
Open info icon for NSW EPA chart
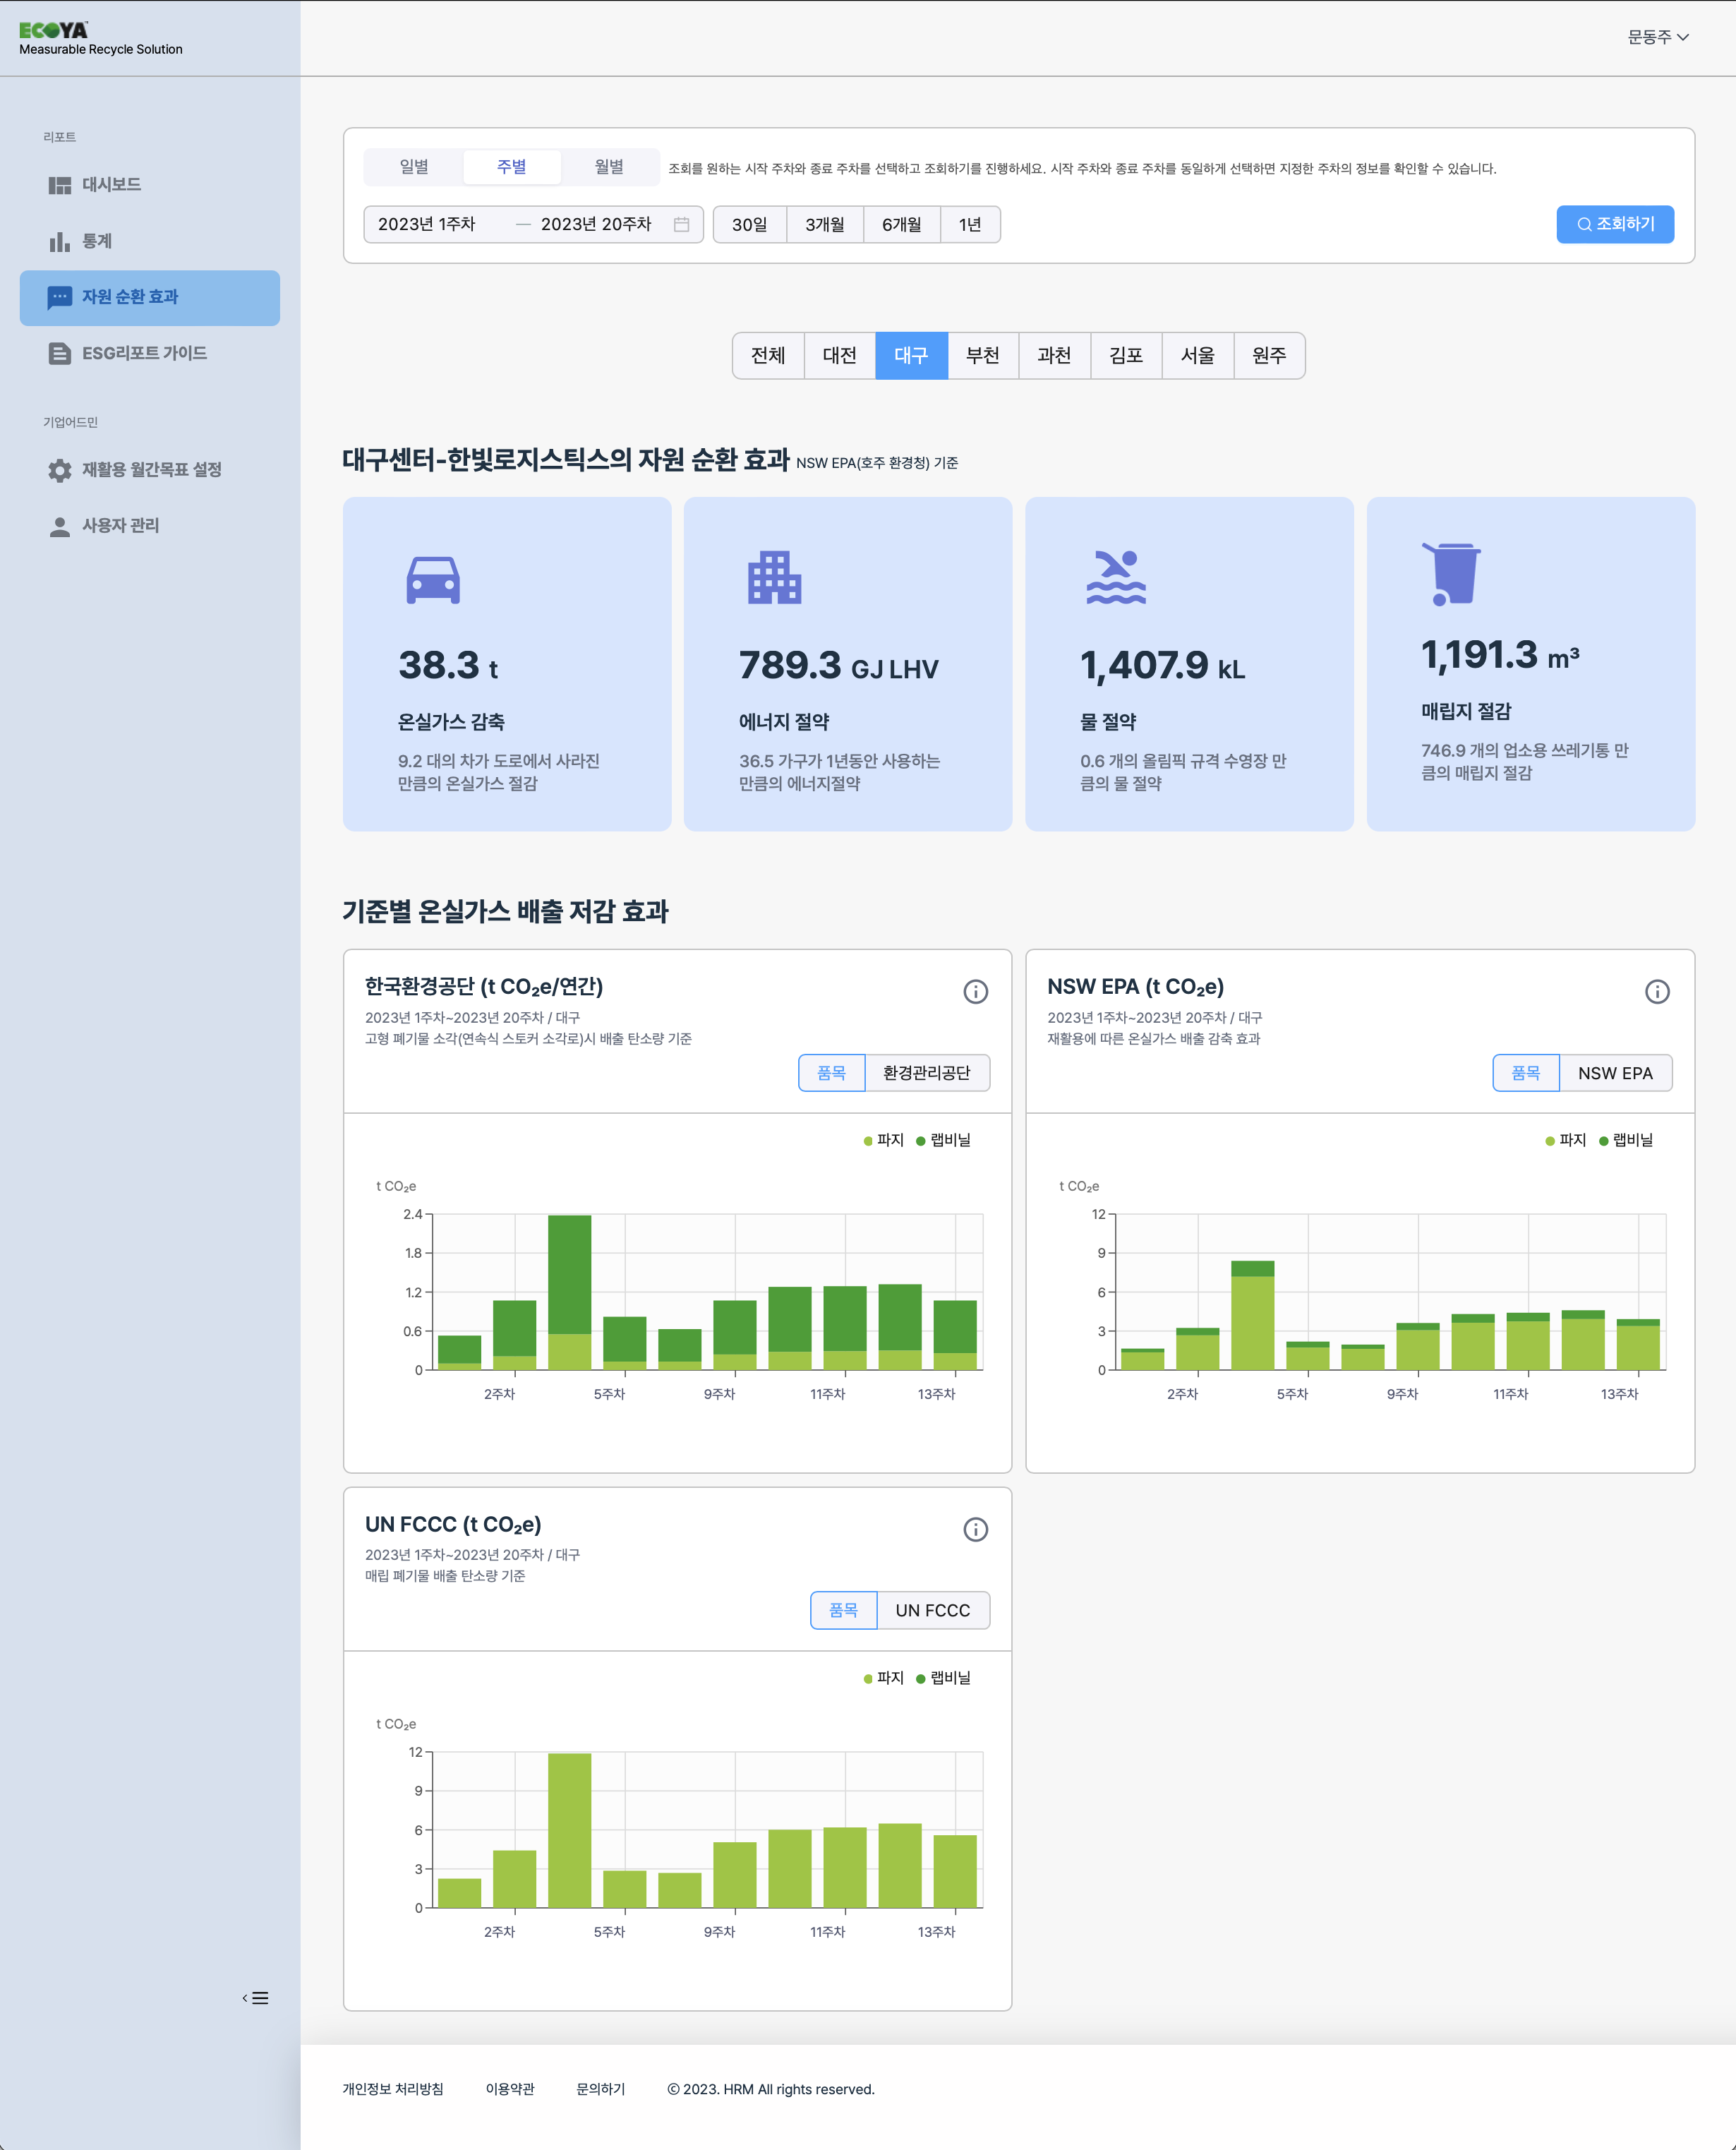click(x=1657, y=991)
